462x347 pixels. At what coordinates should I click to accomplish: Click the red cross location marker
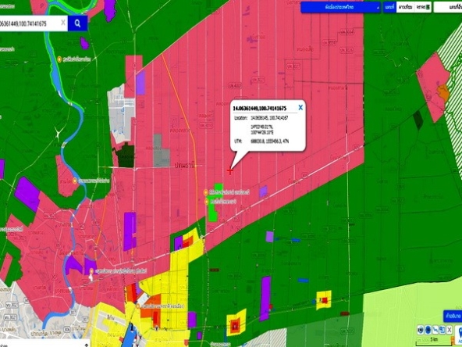point(229,170)
